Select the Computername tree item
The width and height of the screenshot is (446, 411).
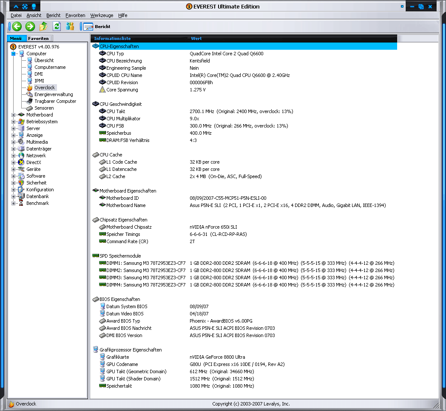50,67
